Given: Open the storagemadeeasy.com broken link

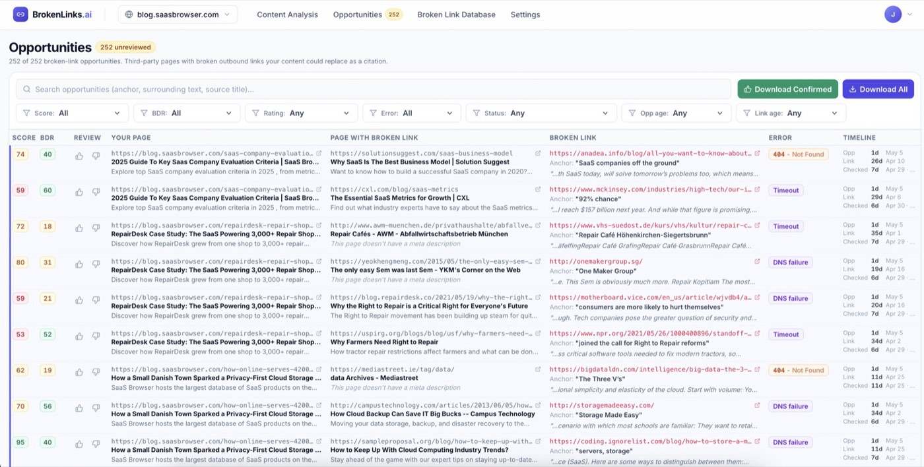Looking at the screenshot, I should click(601, 406).
